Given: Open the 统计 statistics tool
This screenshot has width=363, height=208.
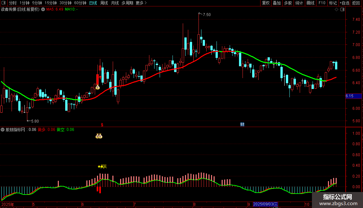Looking at the screenshot, I should coord(299,3).
